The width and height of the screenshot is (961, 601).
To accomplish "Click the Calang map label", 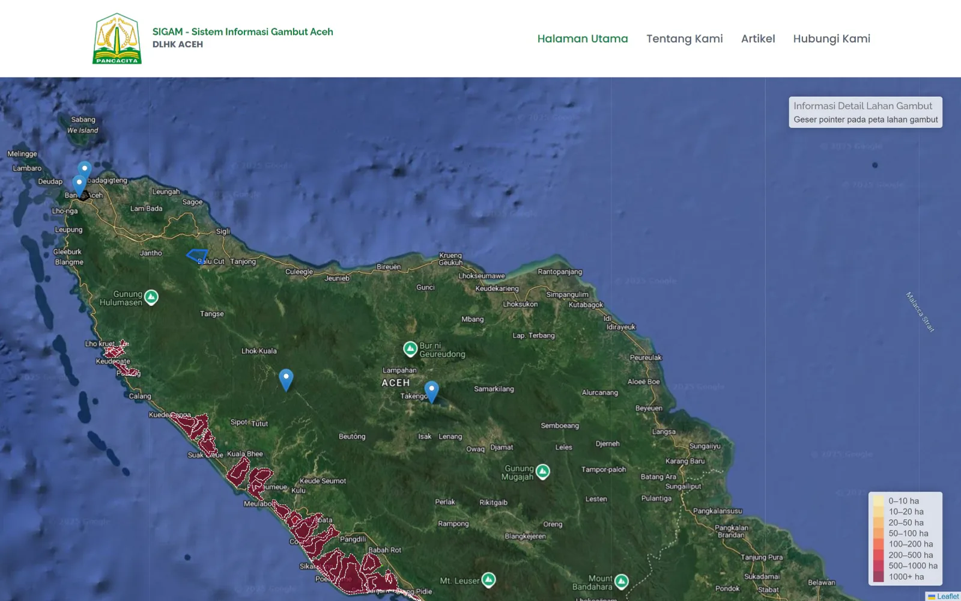I will point(140,396).
